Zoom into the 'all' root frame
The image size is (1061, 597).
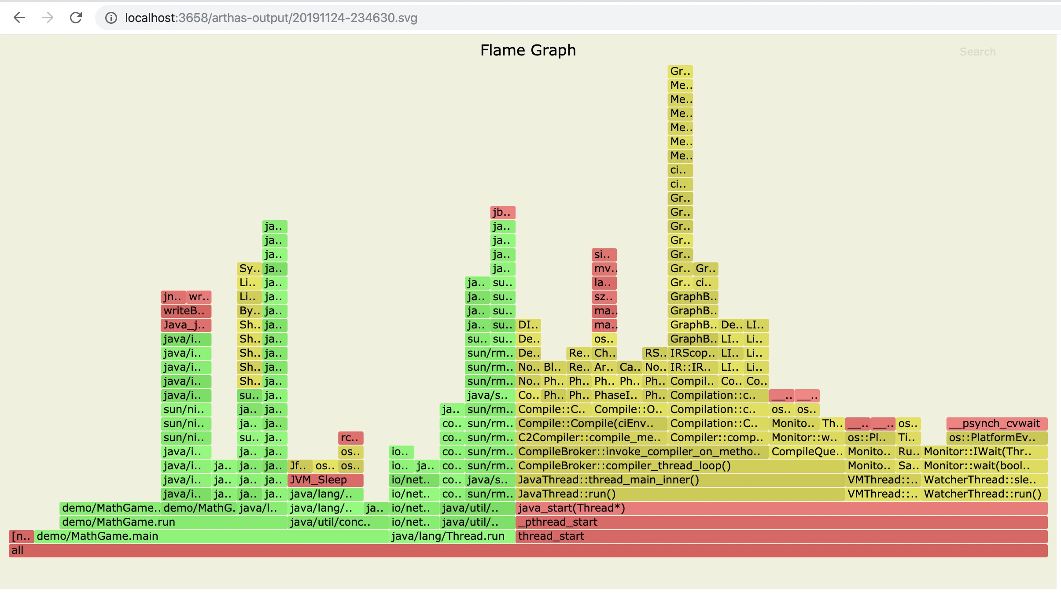coord(527,550)
